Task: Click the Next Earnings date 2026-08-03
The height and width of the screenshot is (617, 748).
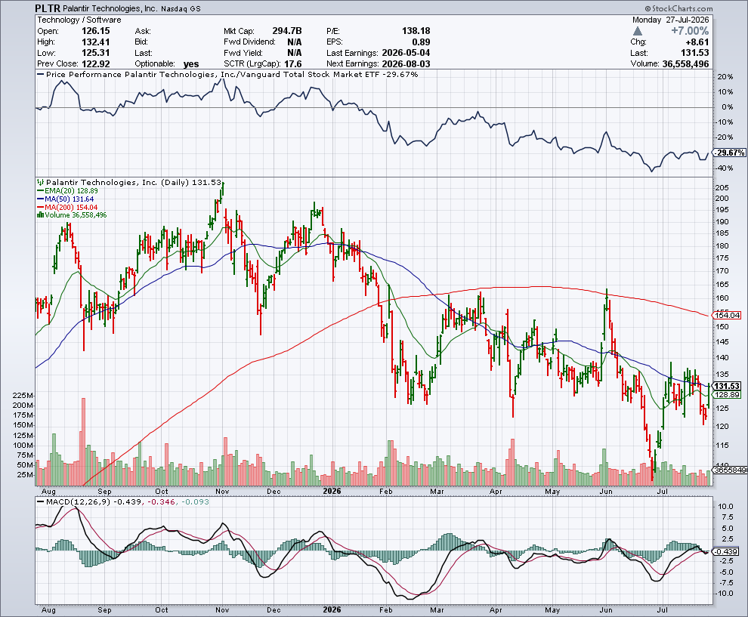Action: point(404,64)
